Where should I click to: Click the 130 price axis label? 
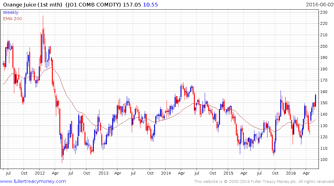324,126
